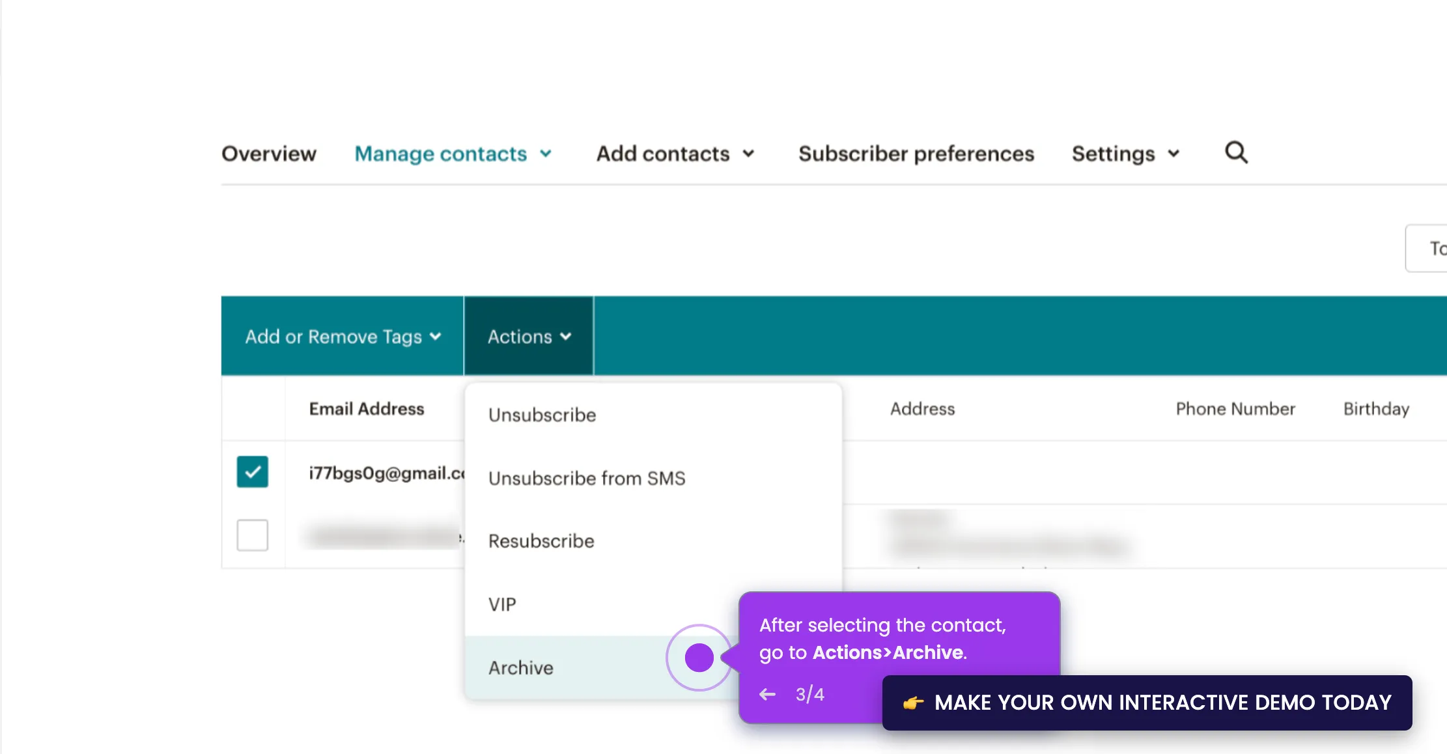The image size is (1447, 754).
Task: Select Unsubscribe from the Actions menu
Action: (x=542, y=415)
